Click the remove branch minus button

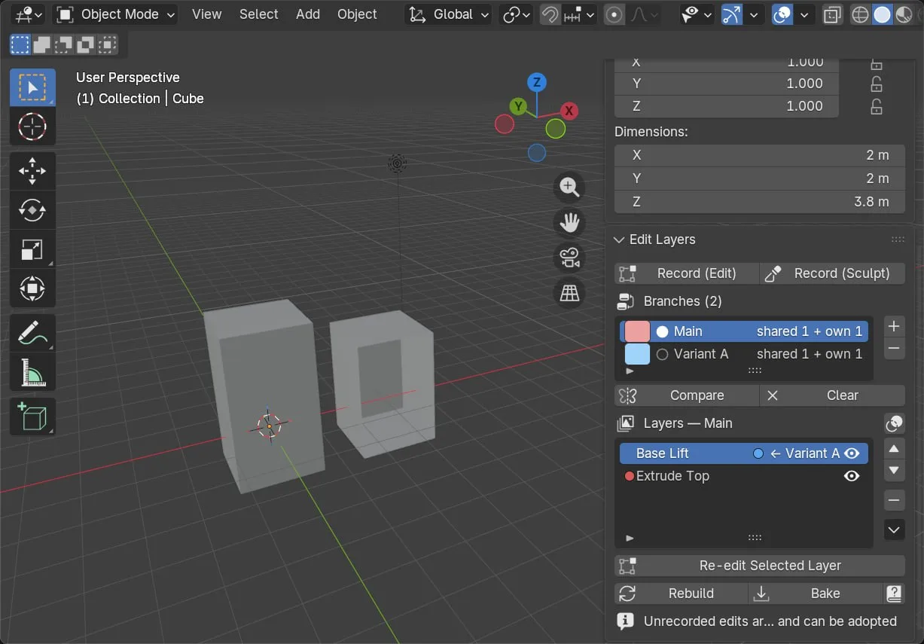pyautogui.click(x=894, y=348)
